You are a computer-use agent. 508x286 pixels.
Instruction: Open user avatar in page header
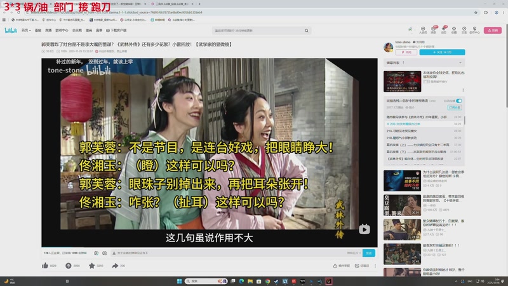410,29
